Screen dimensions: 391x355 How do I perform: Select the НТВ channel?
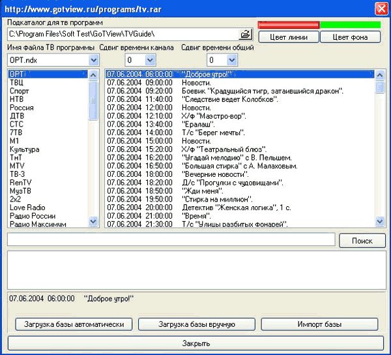tap(48, 99)
